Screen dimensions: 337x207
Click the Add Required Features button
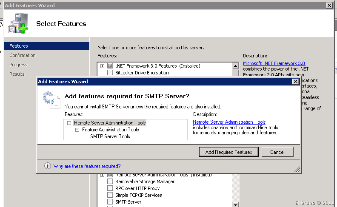pyautogui.click(x=228, y=152)
